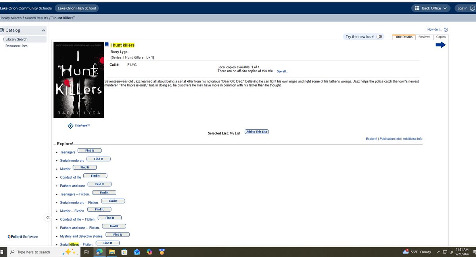Image resolution: width=476 pixels, height=257 pixels.
Task: Switch to the Reviews tab
Action: click(x=424, y=37)
